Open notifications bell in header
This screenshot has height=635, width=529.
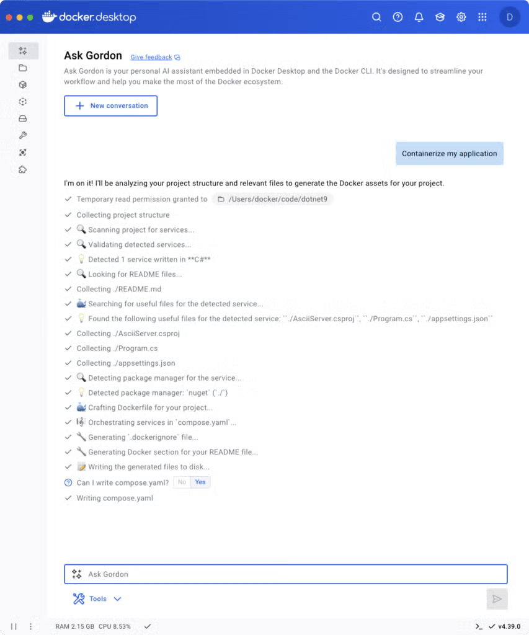point(419,17)
